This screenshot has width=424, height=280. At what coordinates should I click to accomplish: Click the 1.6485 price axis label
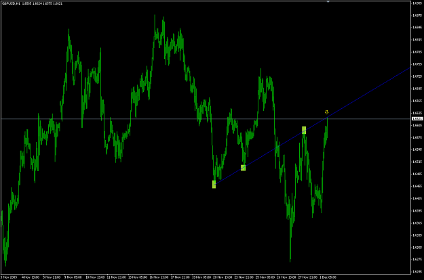[x=417, y=174]
